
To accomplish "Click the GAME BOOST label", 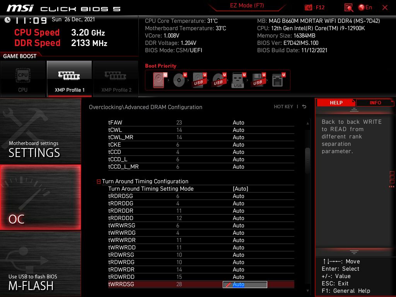I will click(x=20, y=56).
